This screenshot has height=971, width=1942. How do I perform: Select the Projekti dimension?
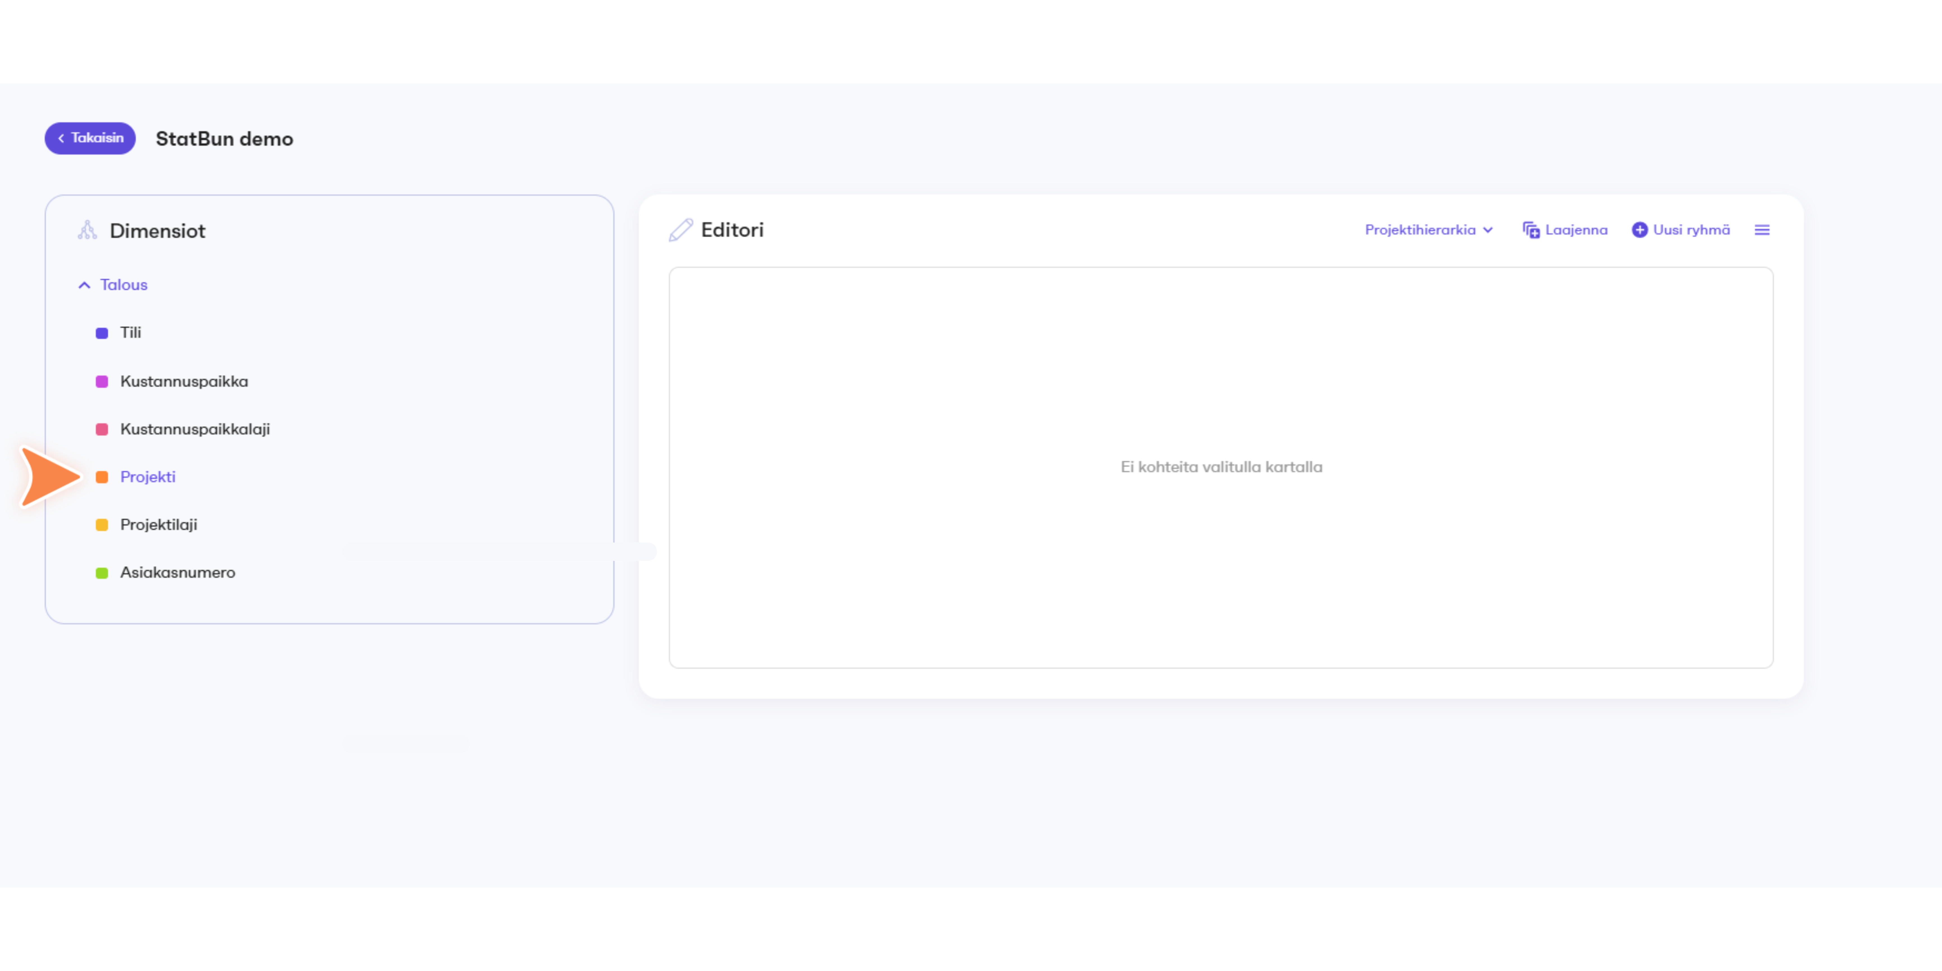[148, 477]
